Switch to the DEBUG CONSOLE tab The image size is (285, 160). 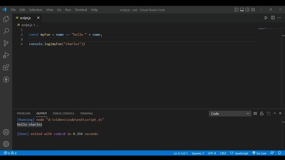(x=63, y=113)
